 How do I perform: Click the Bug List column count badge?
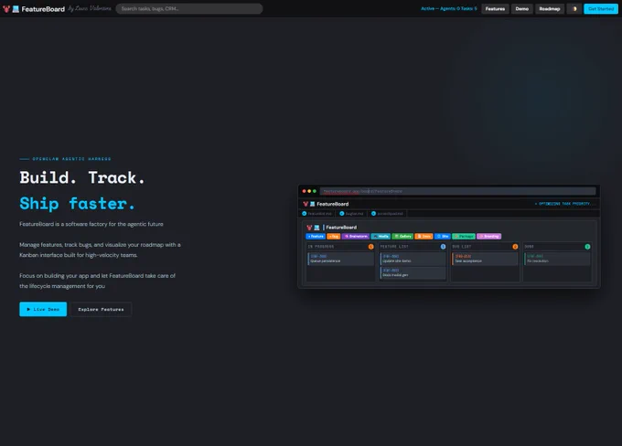(x=515, y=247)
